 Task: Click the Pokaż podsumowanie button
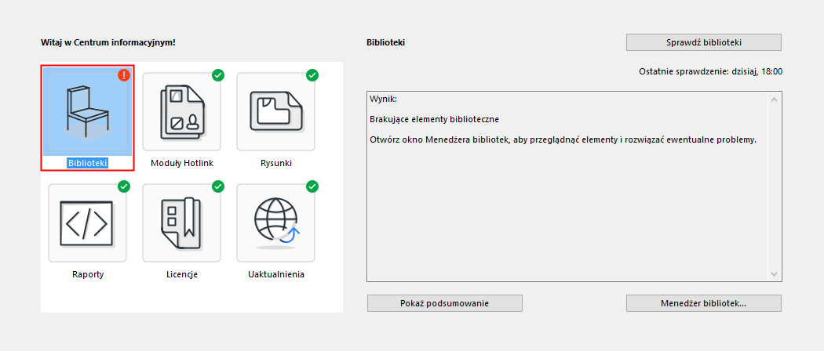coord(445,303)
